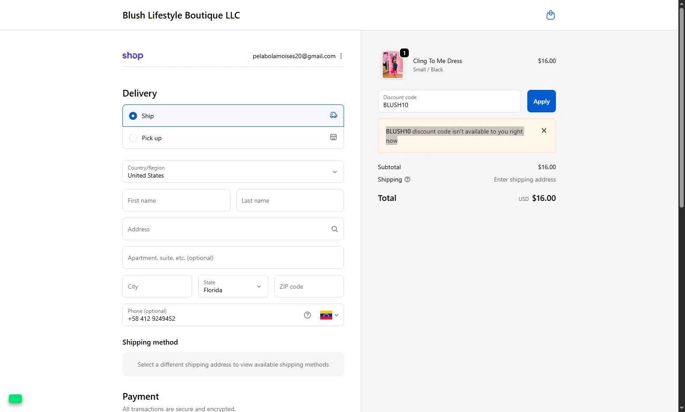The width and height of the screenshot is (685, 412).
Task: Click the phone field help icon
Action: coord(307,315)
